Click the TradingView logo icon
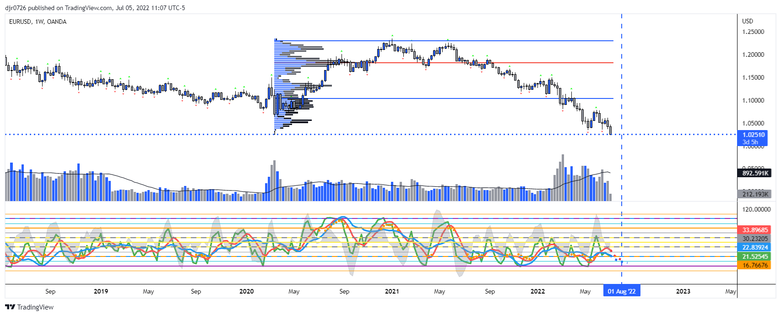 [x=10, y=307]
